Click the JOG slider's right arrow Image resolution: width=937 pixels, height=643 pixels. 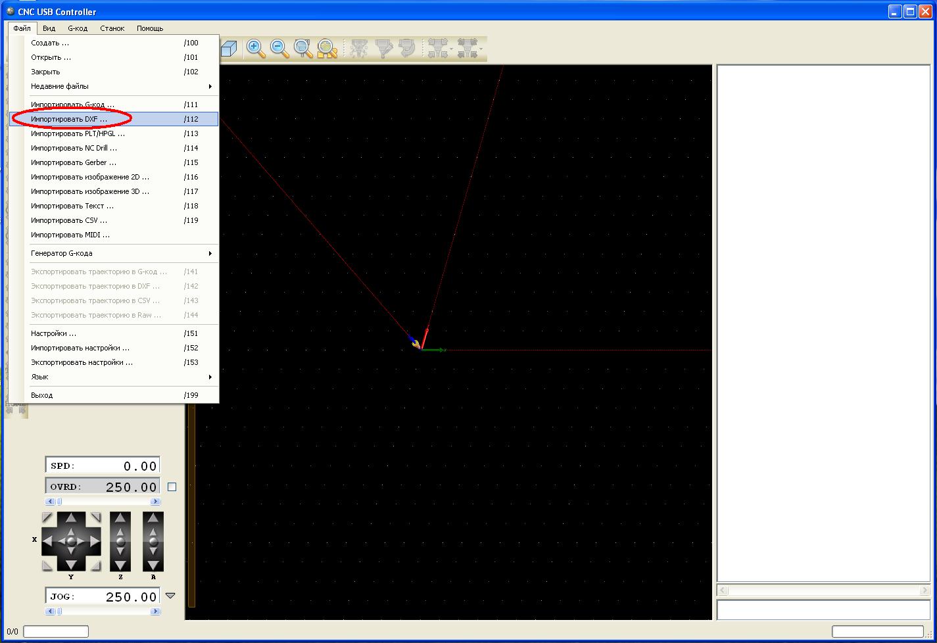(155, 611)
